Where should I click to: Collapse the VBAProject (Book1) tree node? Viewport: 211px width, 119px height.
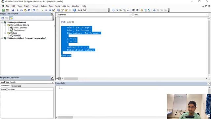2,22
